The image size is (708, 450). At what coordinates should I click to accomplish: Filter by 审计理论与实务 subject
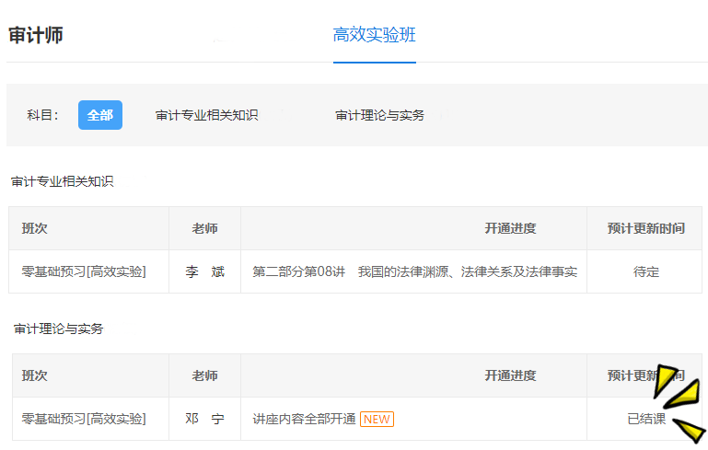[x=379, y=115]
